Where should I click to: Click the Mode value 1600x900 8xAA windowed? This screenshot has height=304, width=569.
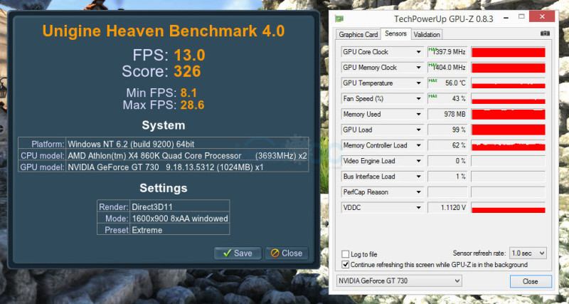(x=180, y=219)
